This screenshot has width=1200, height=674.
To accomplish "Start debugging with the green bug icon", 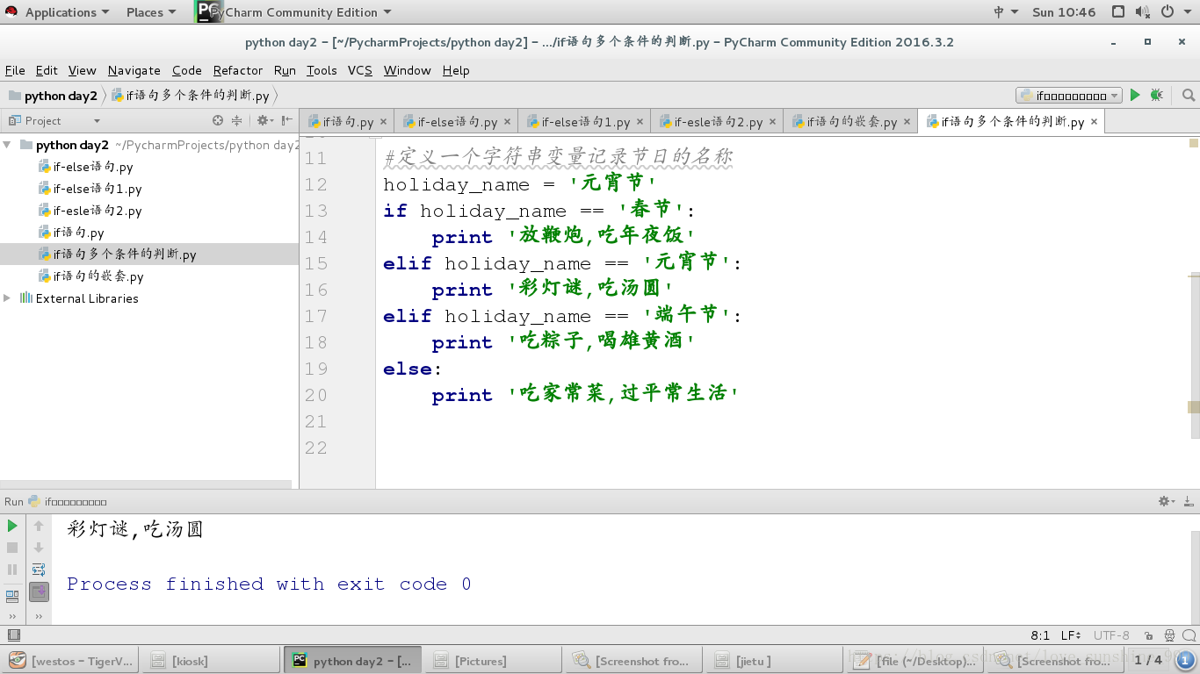I will (x=1157, y=95).
